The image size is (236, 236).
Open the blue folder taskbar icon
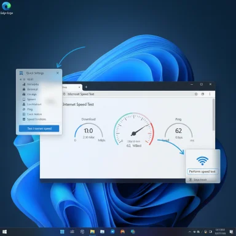(102, 232)
